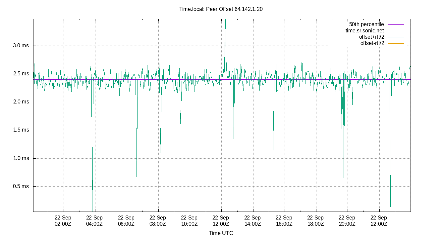Click the '22 Sep 20:00Z' x-axis label

point(347,221)
